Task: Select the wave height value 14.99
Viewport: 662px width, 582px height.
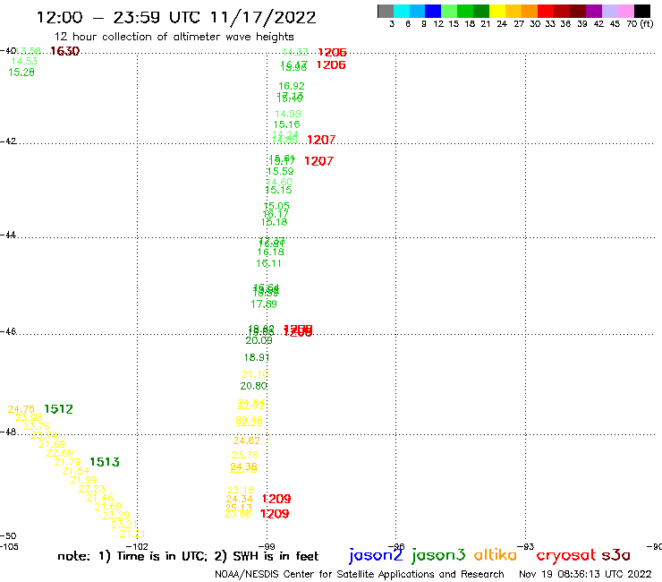Action: pyautogui.click(x=288, y=114)
